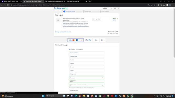Viewport: 175px width, 98px height.
Task: Open Chrome downloads icon
Action: [x=164, y=5]
